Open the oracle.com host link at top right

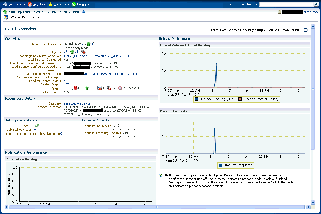(311, 12)
